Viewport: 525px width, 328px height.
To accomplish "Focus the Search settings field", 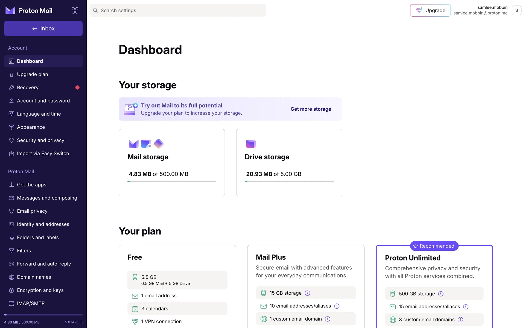I will click(178, 10).
